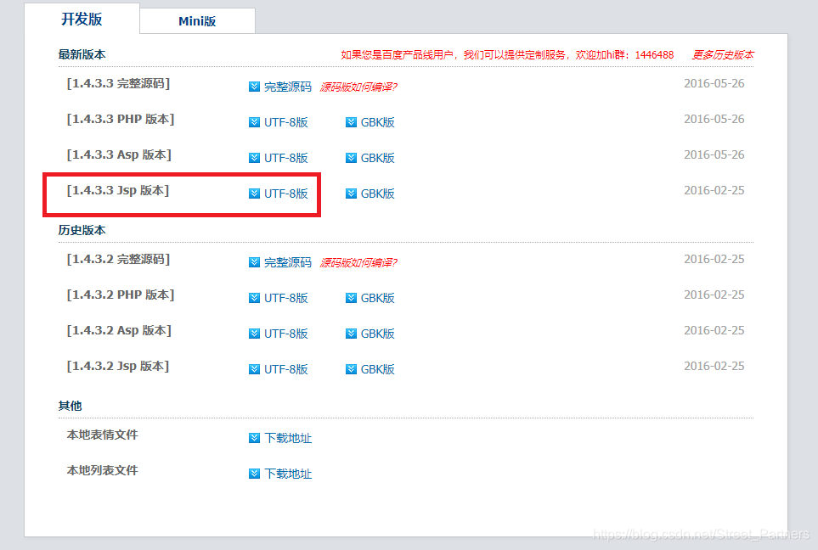
Task: Download UTF-8版 of 1.4.3.3 PHP 版本
Action: (x=286, y=122)
